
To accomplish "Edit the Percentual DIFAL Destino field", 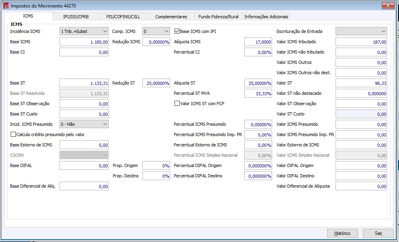I will (x=258, y=176).
